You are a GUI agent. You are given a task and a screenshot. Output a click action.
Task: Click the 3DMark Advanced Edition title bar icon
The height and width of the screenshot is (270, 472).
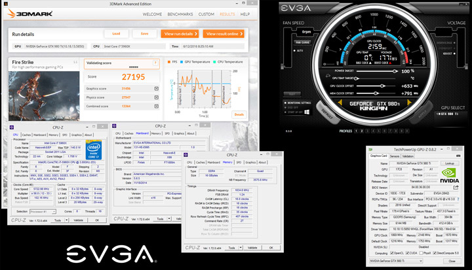(x=6, y=4)
